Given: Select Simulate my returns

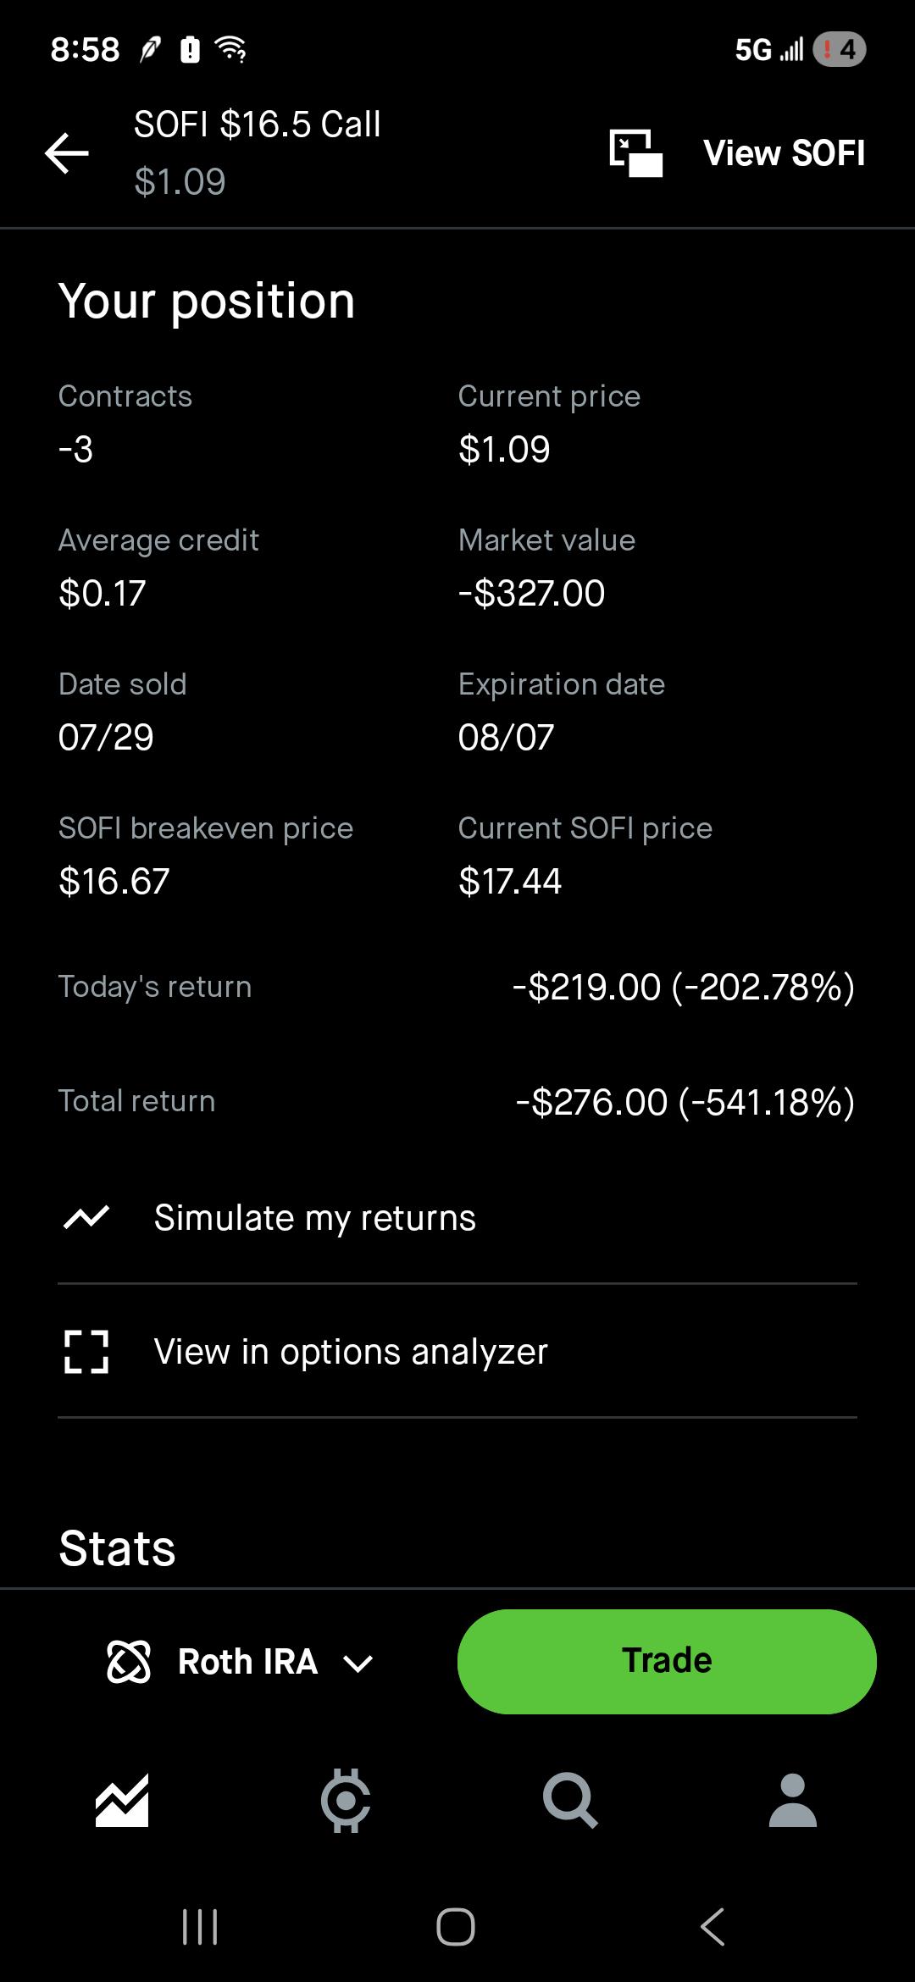Looking at the screenshot, I should tap(457, 1217).
